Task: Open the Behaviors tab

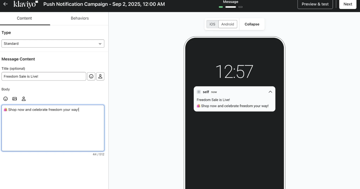Action: (80, 18)
